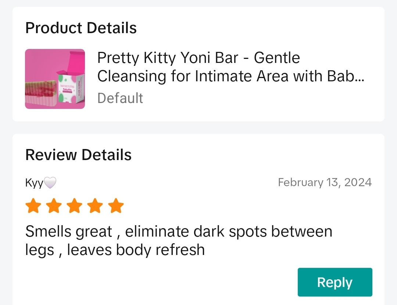Click the fourth orange rating star

[x=95, y=206]
